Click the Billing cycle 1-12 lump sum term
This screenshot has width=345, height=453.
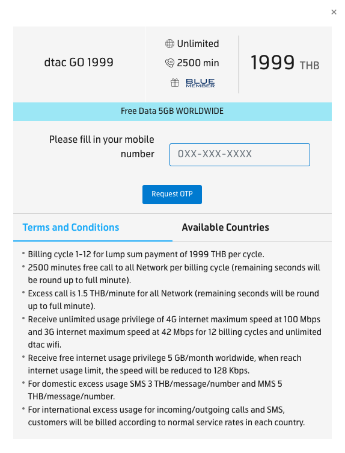(x=146, y=254)
